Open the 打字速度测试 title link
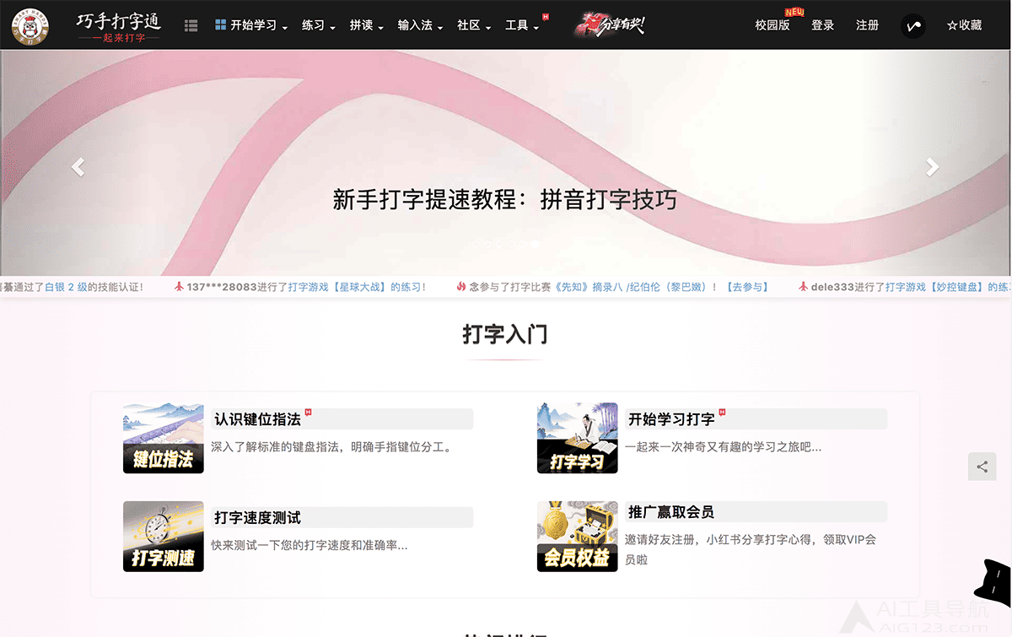1012x637 pixels. (257, 517)
